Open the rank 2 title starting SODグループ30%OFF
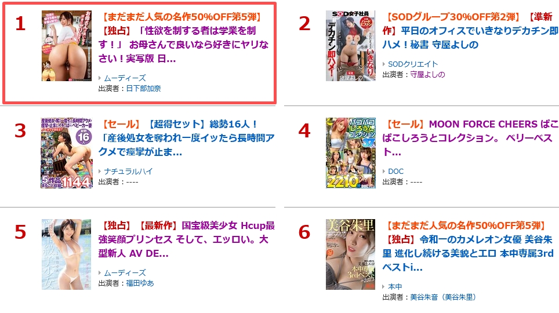Screen dimensions: 559x313 pyautogui.click(x=471, y=31)
